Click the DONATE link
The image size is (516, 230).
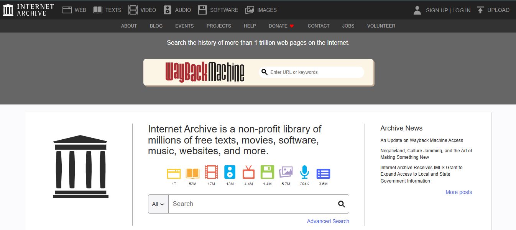pyautogui.click(x=278, y=26)
